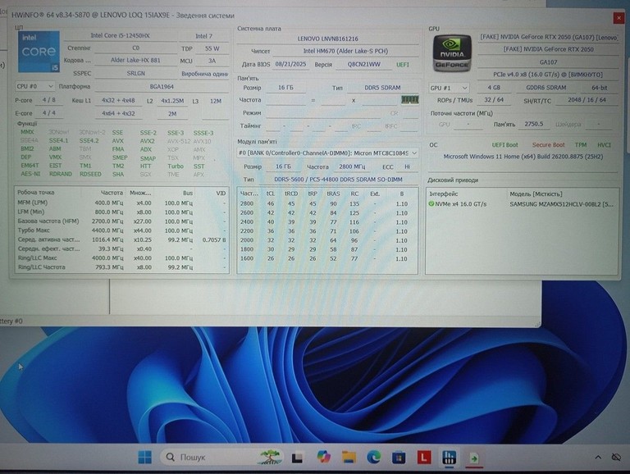
Task: Click the module frequency 2800 МГц field
Action: click(352, 166)
